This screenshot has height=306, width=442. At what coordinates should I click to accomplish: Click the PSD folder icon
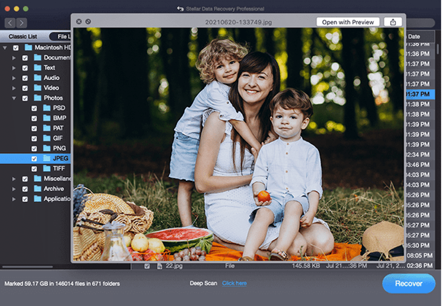tap(47, 108)
